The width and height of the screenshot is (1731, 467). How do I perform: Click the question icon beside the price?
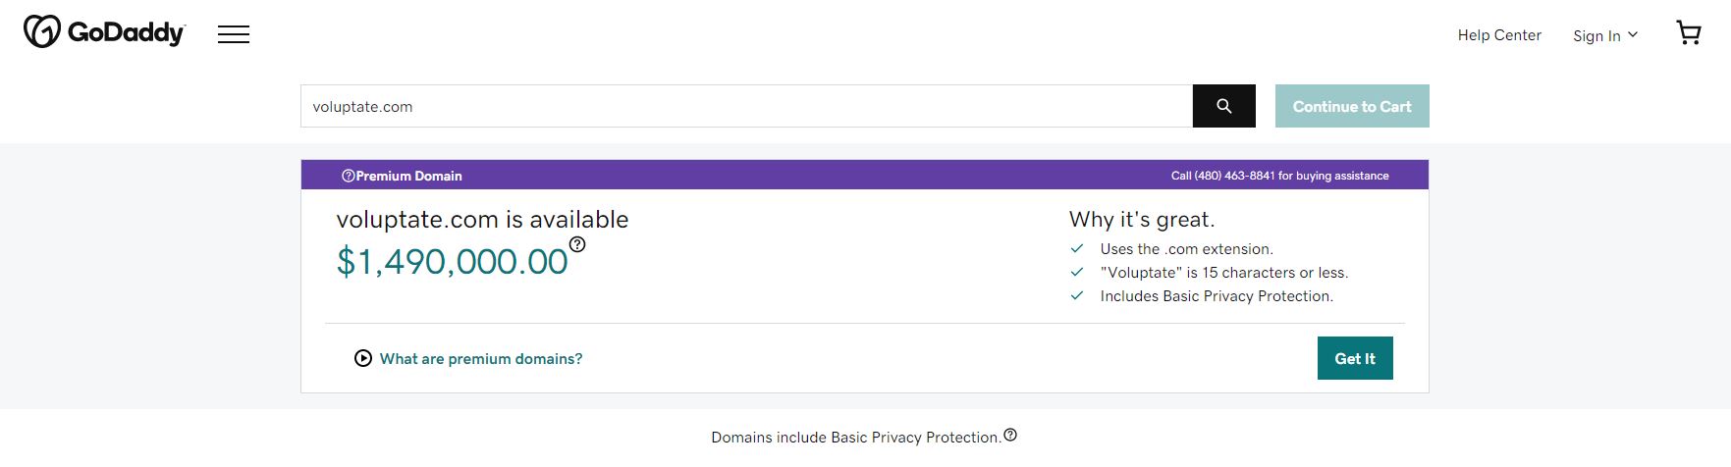pyautogui.click(x=577, y=244)
